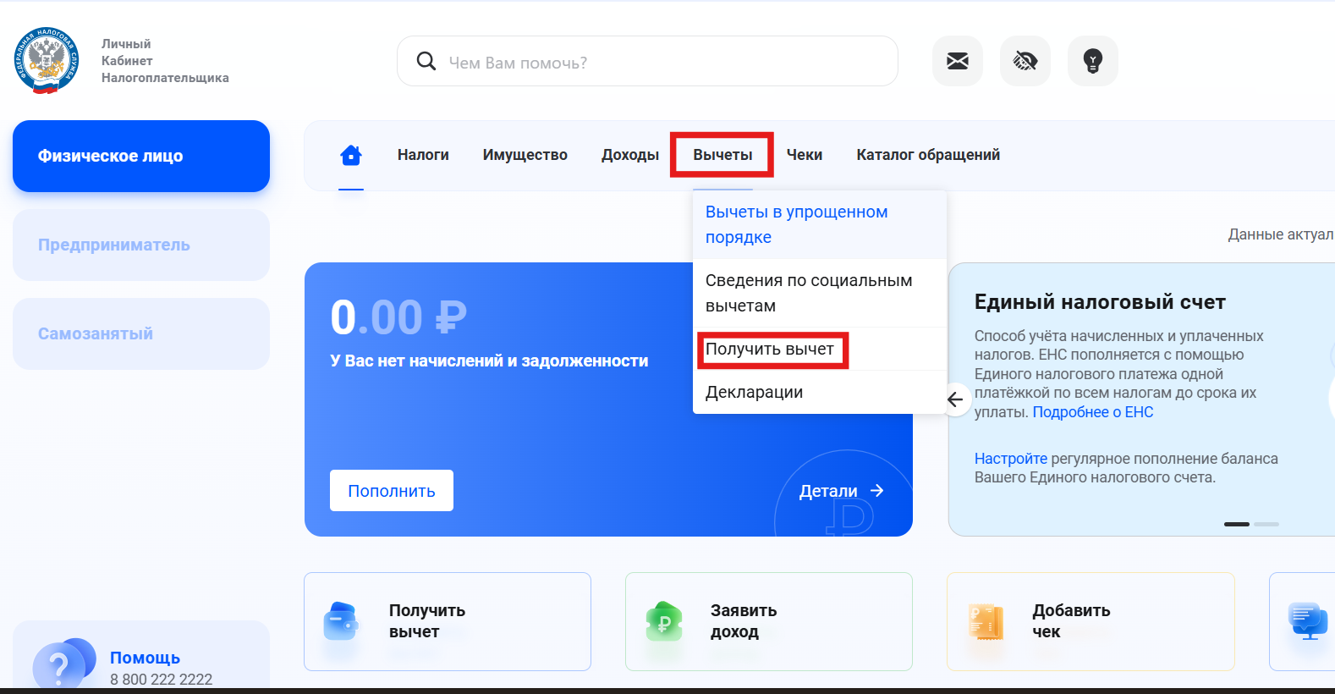Click the Federal Tax Service logo
The width and height of the screenshot is (1335, 694).
tap(47, 60)
